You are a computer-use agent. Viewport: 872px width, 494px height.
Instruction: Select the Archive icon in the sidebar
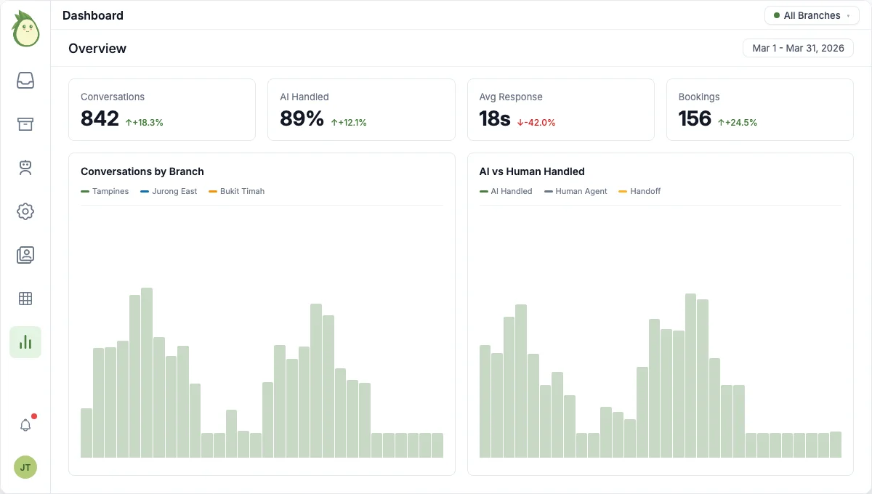[x=25, y=124]
